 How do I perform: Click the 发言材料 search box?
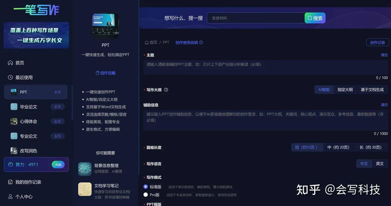(x=256, y=18)
